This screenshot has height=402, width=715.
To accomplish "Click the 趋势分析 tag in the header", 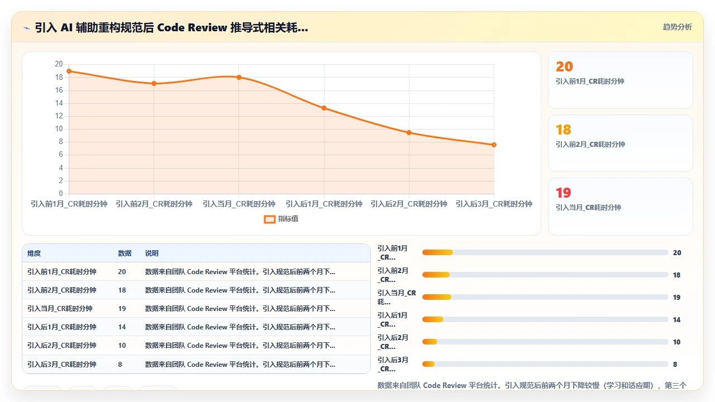I will click(677, 27).
